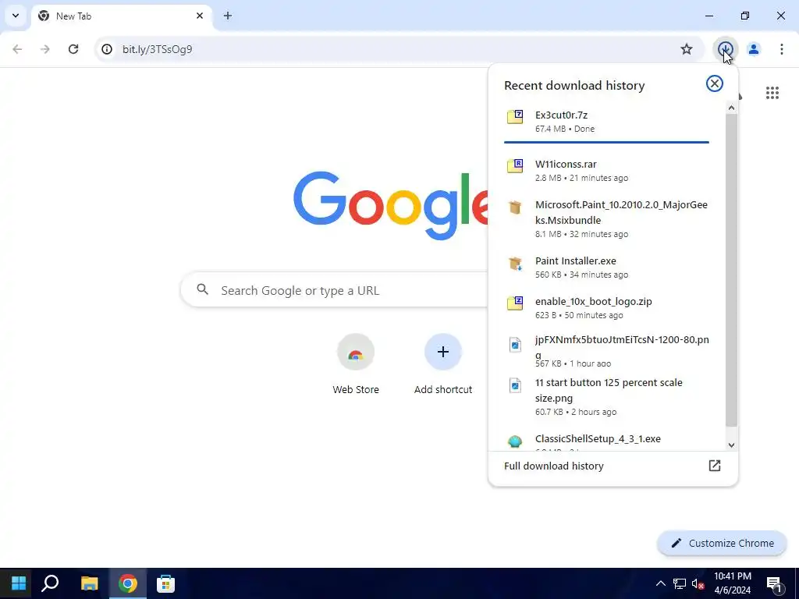
Task: View site information icon in address bar
Action: pyautogui.click(x=106, y=49)
